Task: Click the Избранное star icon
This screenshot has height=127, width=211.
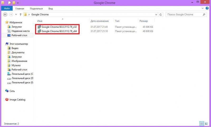Action: coord(7,22)
